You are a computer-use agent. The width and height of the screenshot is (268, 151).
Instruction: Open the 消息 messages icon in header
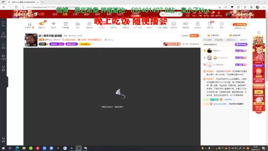tap(212, 14)
